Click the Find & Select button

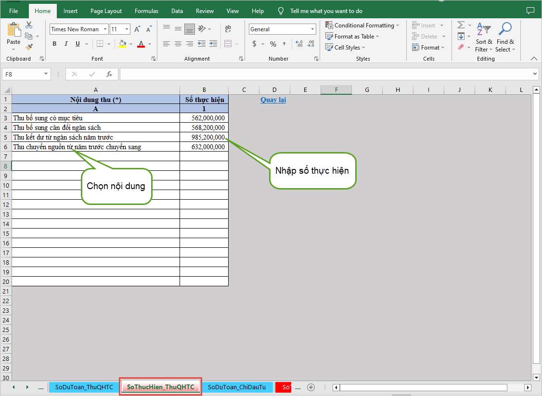[x=505, y=38]
